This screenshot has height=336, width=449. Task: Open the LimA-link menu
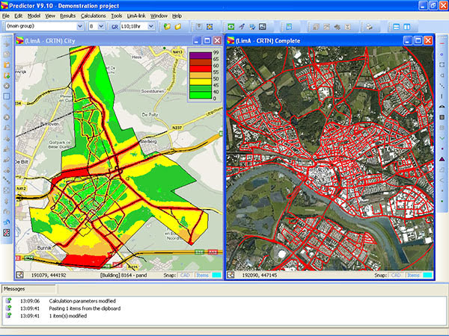click(135, 15)
